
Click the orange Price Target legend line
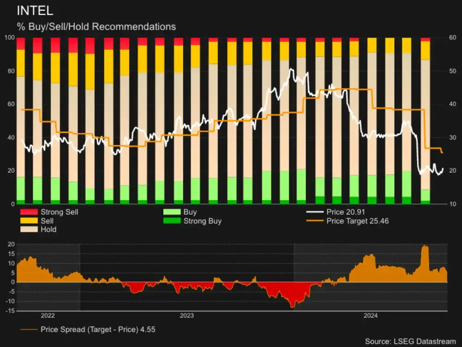[315, 221]
